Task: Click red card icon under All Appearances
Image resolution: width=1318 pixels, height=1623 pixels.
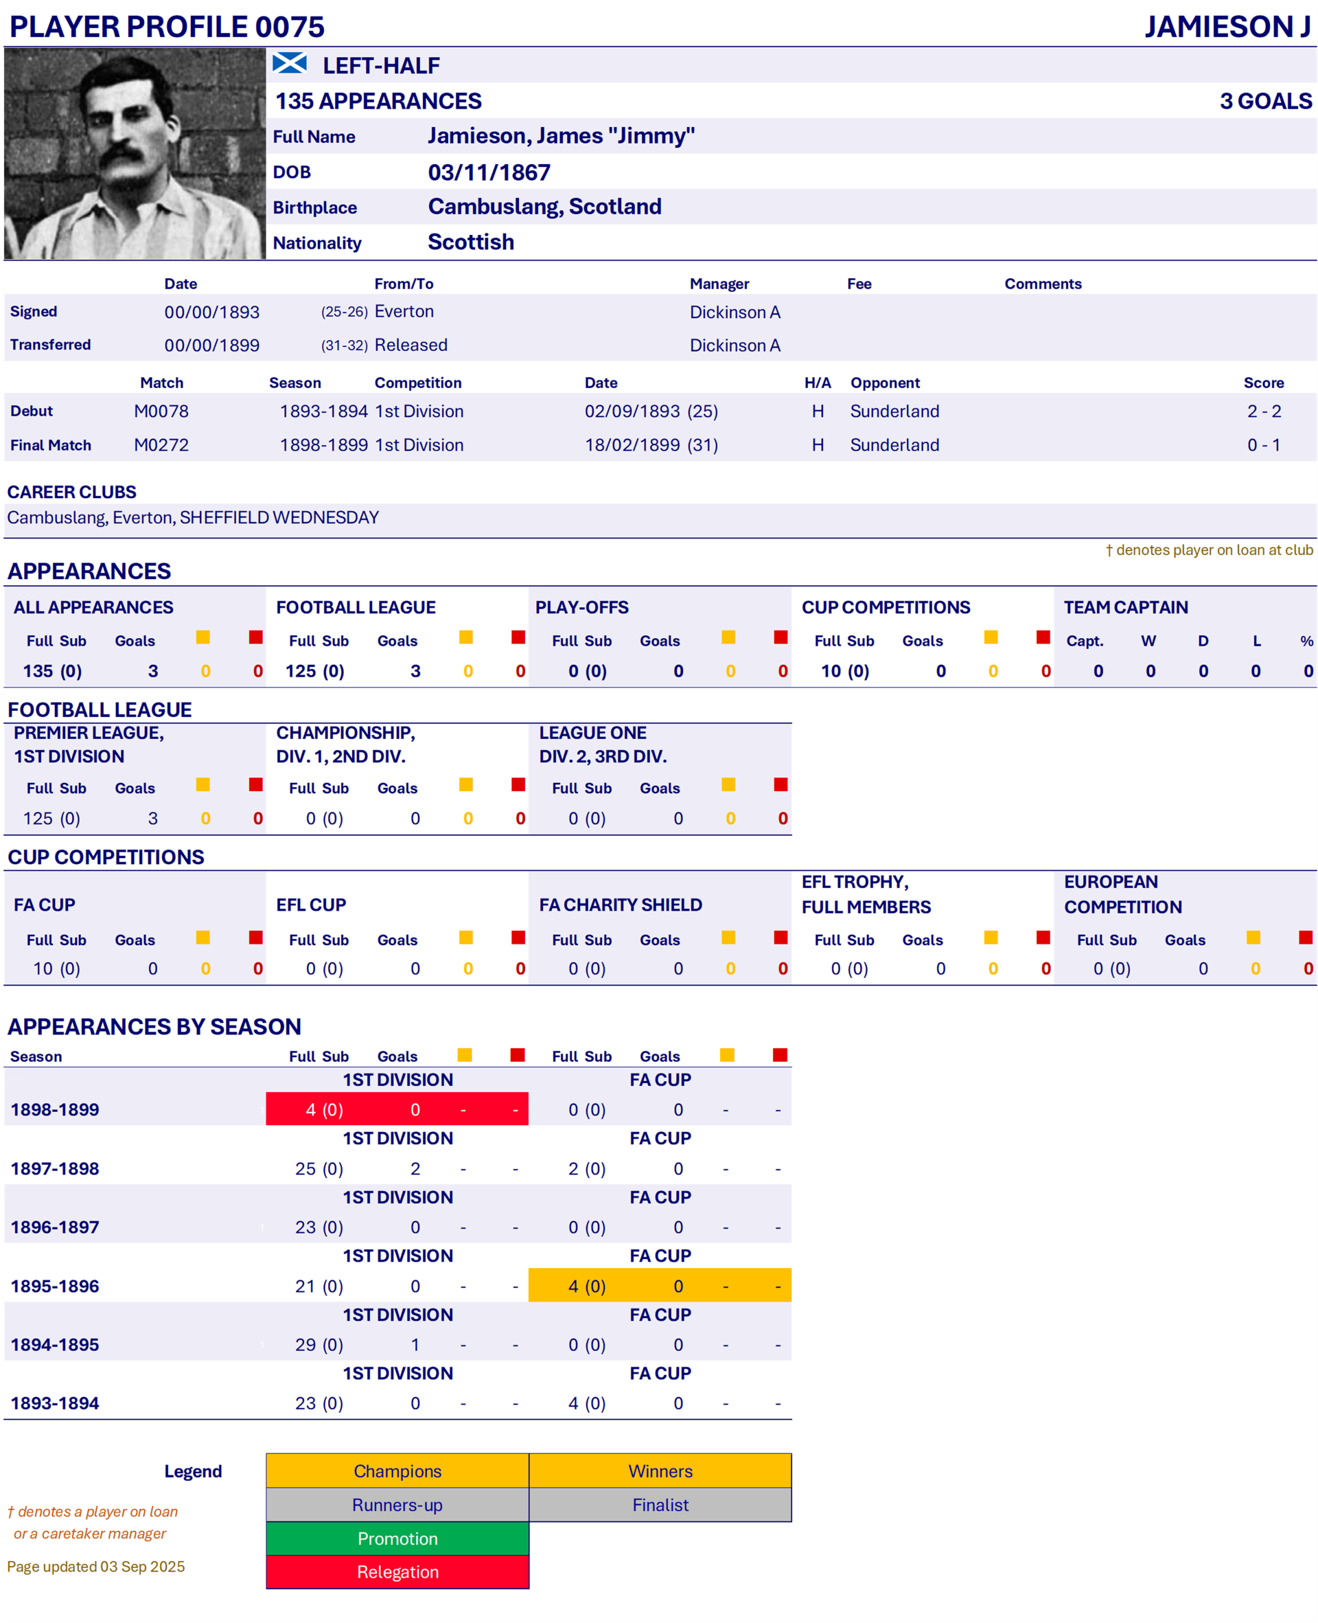Action: pyautogui.click(x=256, y=637)
